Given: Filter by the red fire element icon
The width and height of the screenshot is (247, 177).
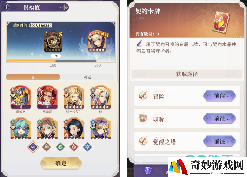Looking at the screenshot, I should (x=74, y=147).
